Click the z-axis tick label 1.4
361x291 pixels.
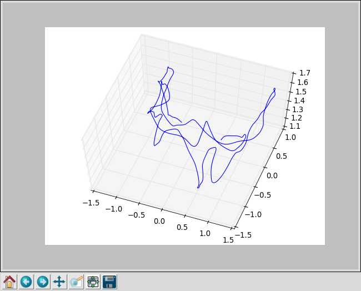(x=299, y=101)
